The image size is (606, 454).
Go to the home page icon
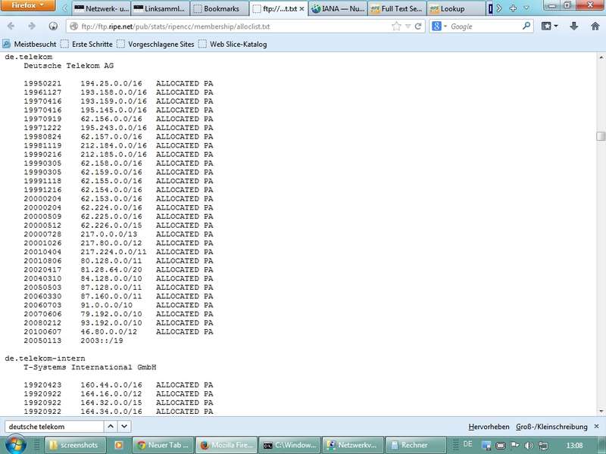pos(595,26)
